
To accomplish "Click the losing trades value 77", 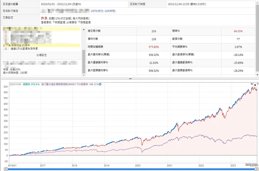I will 238,39.
